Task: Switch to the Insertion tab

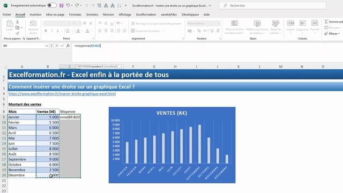Action: pos(35,14)
